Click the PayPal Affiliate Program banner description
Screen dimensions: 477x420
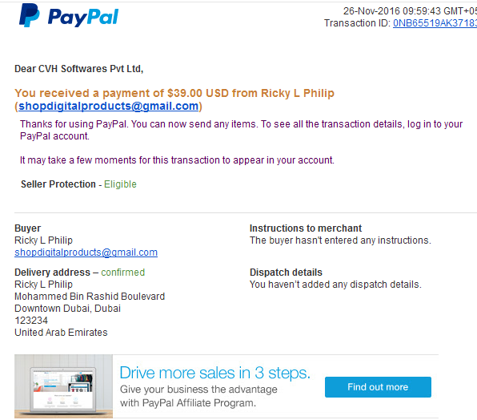pos(198,396)
